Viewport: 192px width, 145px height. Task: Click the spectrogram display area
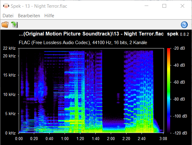91,91
